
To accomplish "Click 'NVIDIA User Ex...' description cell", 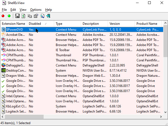I will (x=94, y=71).
